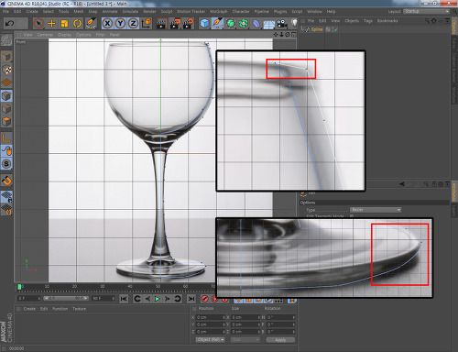Open the Layout dropdown
Image resolution: width=458 pixels, height=352 pixels.
(426, 11)
